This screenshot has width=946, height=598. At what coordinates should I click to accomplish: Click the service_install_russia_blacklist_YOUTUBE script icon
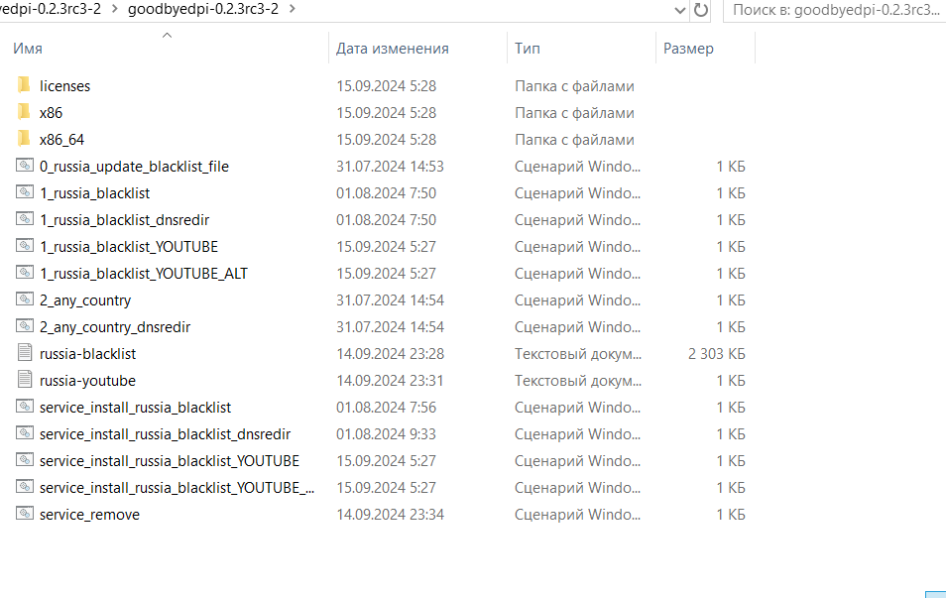[25, 460]
